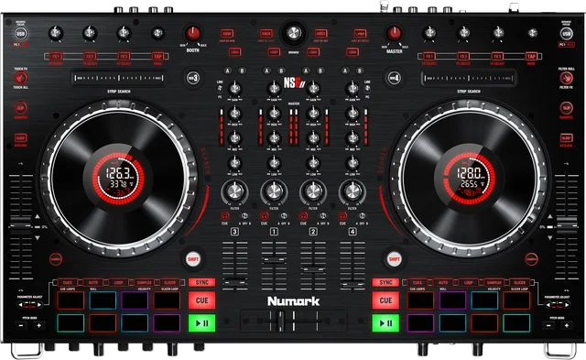The height and width of the screenshot is (360, 586).
Task: Select left deck SLICER pad mode
Action: point(169,282)
